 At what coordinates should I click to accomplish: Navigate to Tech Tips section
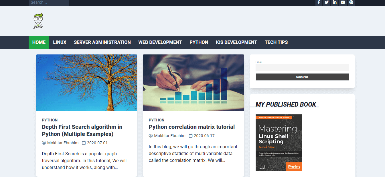tap(276, 42)
